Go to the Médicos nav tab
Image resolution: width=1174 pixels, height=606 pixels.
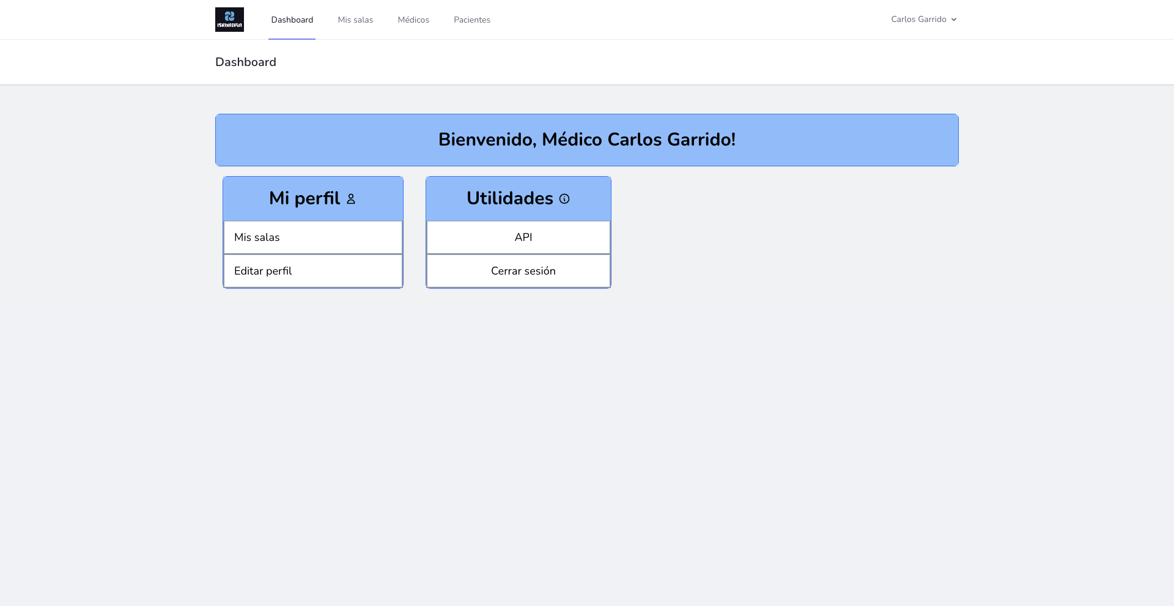click(413, 20)
